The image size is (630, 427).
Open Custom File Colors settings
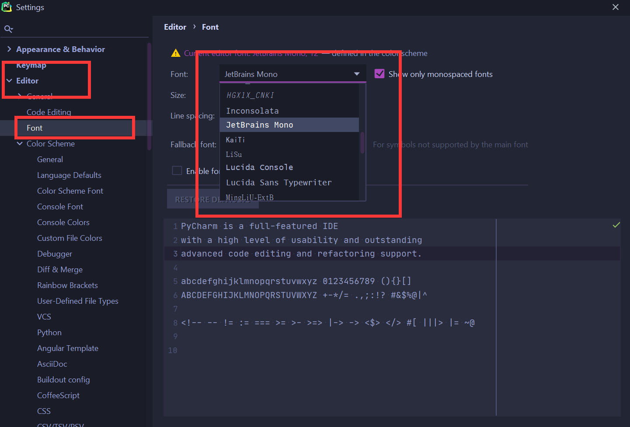70,238
